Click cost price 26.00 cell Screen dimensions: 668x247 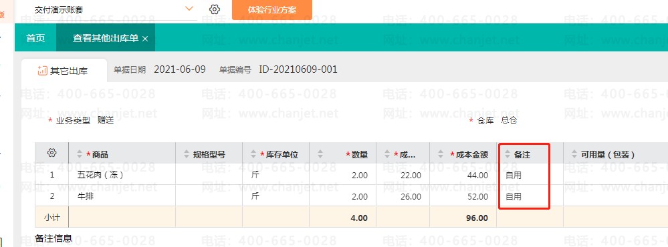[411, 197]
